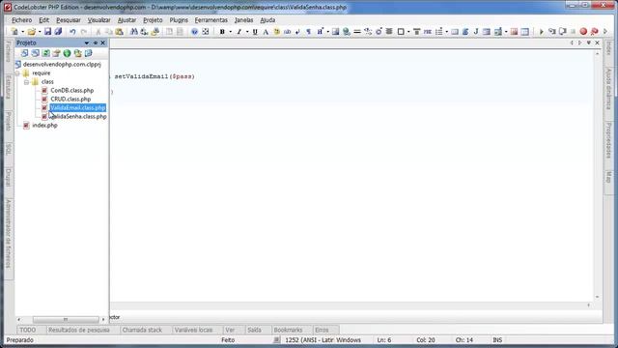618x348 pixels.
Task: Open the dropdown arrow beside heading H icon
Action: pyautogui.click(x=328, y=32)
